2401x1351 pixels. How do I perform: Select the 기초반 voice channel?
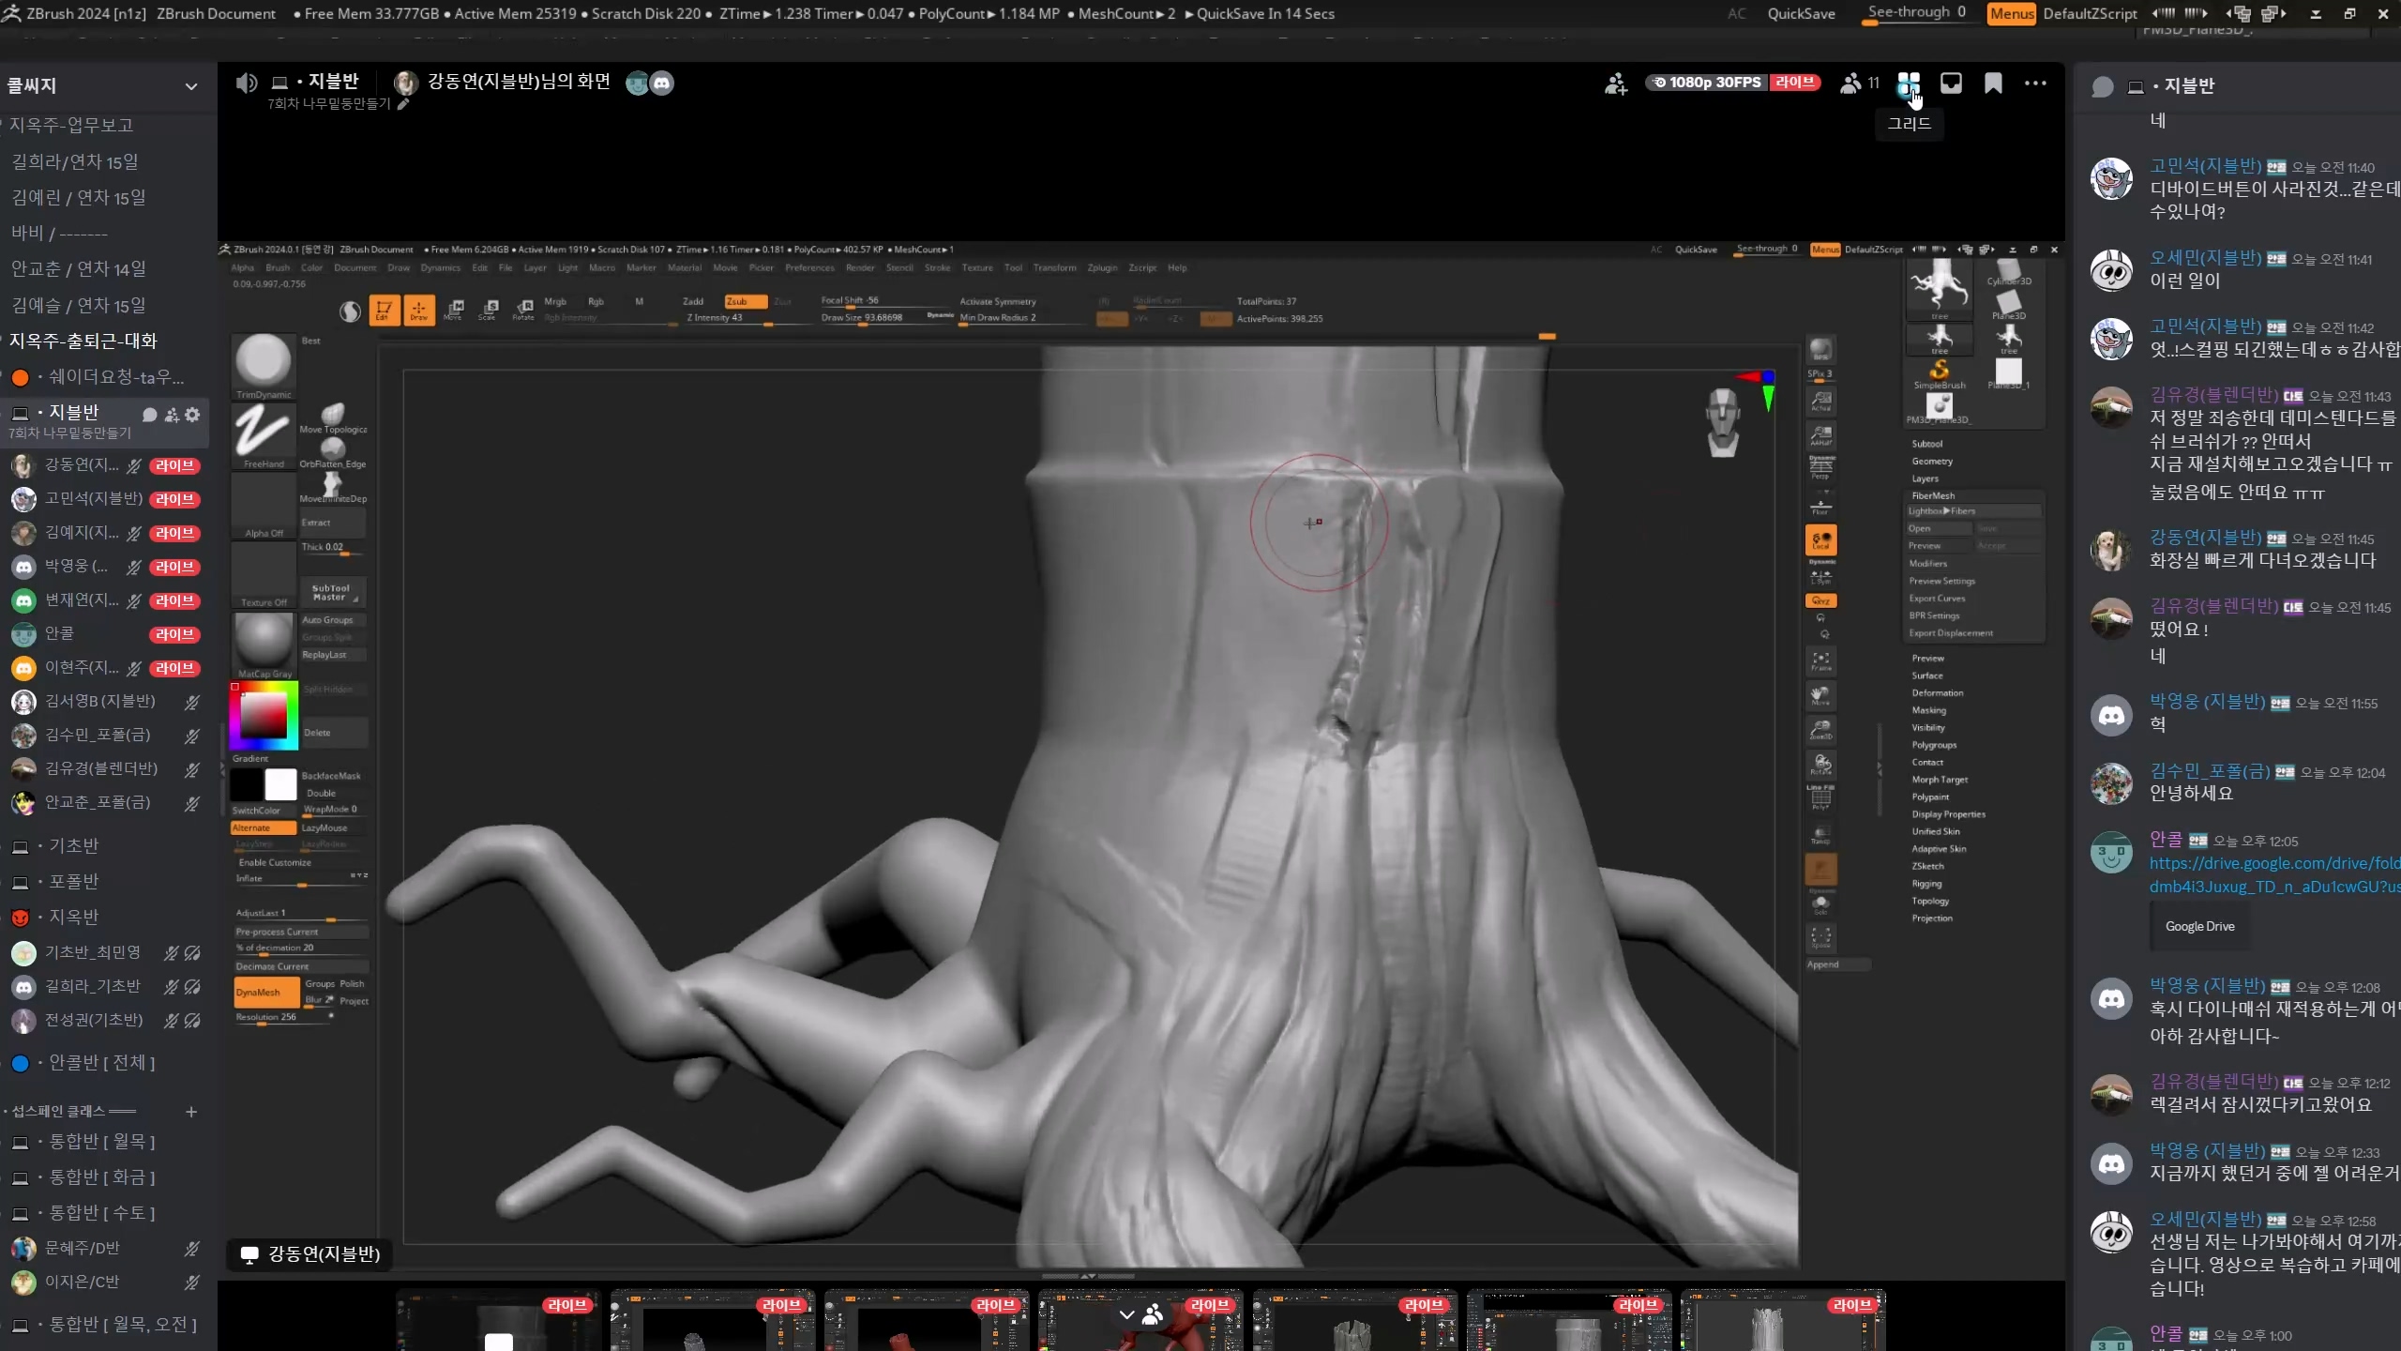(x=73, y=845)
